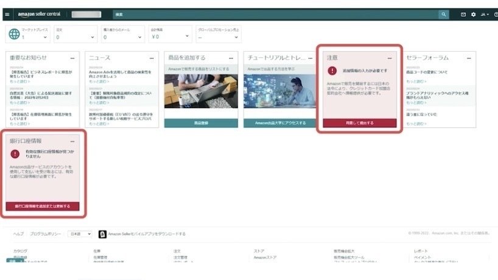Open options menu of 注意 card

pos(390,58)
